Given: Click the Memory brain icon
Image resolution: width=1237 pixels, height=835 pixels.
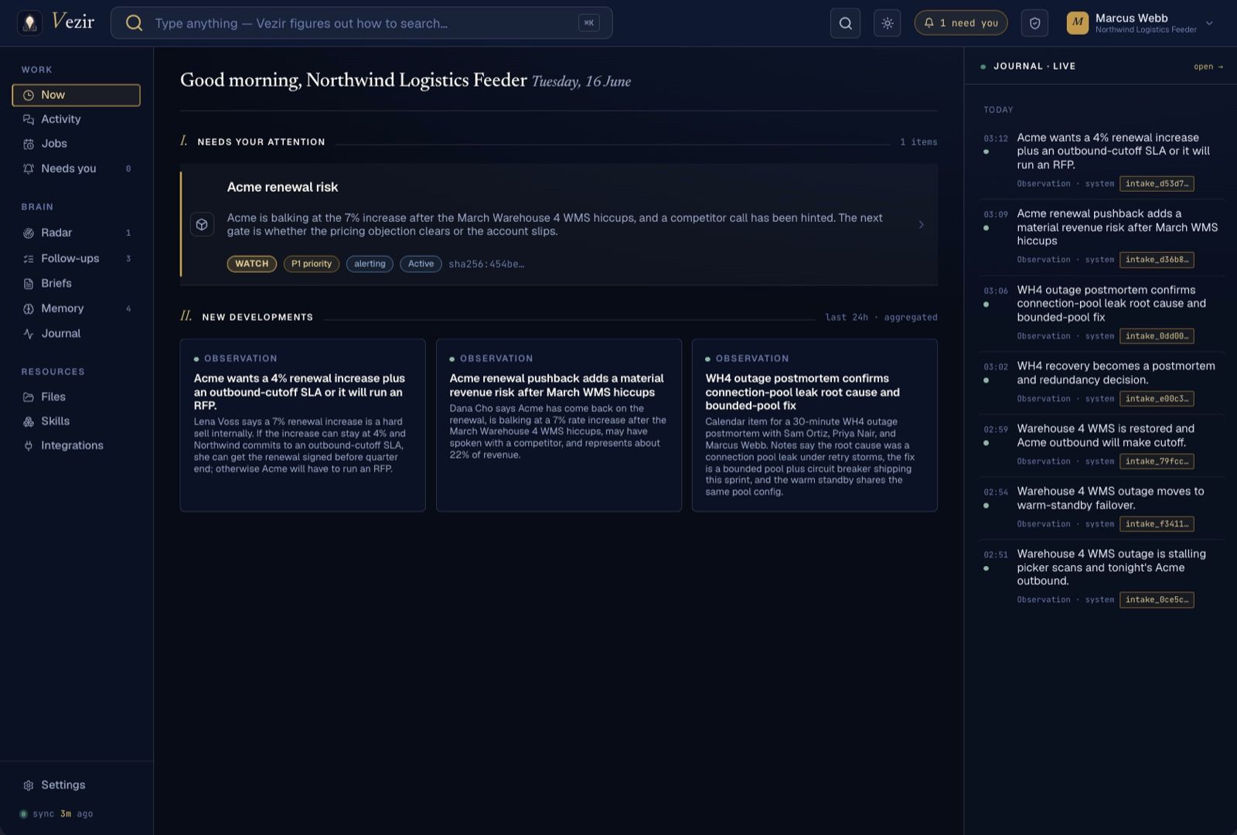Looking at the screenshot, I should [x=29, y=308].
